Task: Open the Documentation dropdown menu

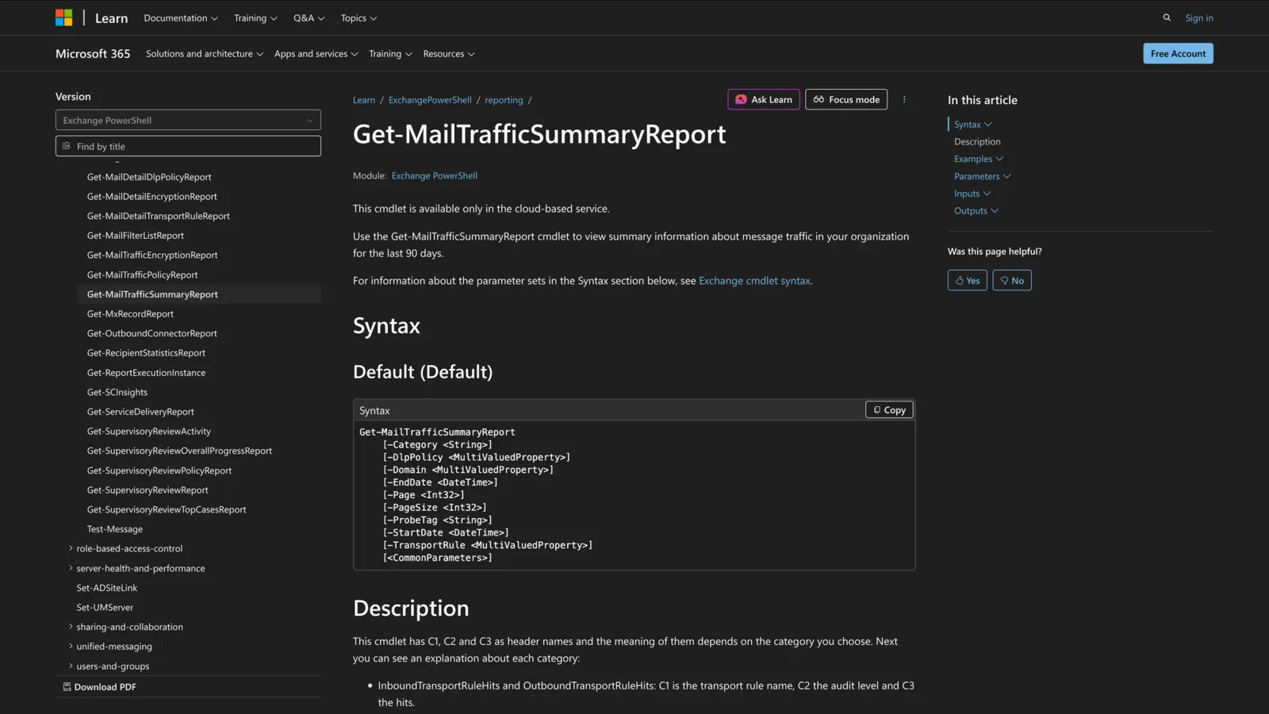Action: [180, 17]
